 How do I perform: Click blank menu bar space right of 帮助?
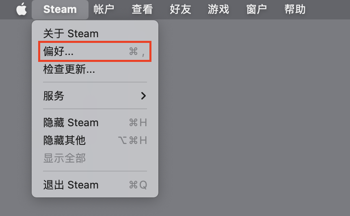[329, 9]
